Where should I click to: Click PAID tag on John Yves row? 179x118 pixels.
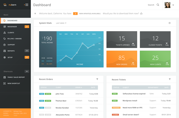click(41, 94)
